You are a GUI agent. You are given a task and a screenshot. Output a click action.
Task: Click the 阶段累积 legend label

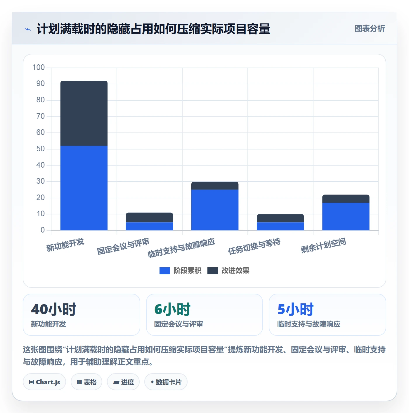pos(187,271)
